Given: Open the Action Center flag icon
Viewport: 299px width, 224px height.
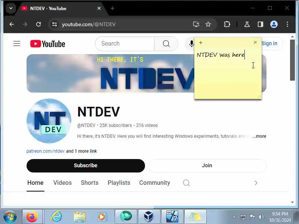Looking at the screenshot, I should click(x=252, y=217).
